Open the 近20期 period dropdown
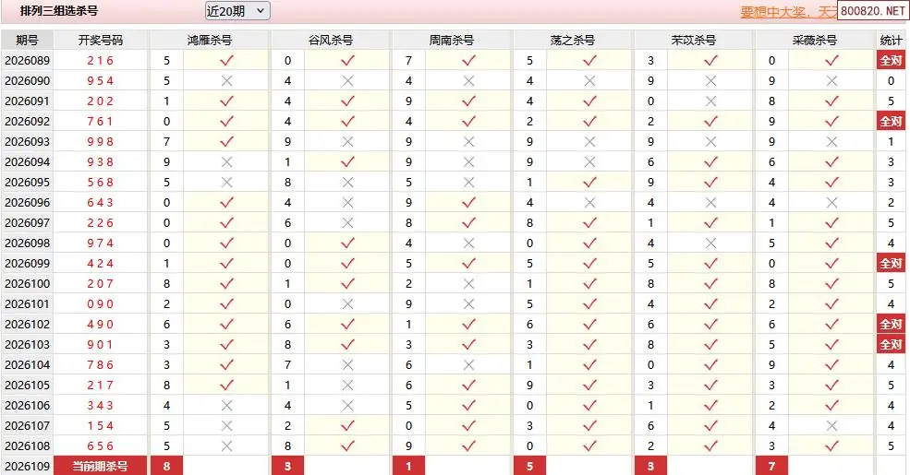Image resolution: width=910 pixels, height=475 pixels. [x=237, y=11]
